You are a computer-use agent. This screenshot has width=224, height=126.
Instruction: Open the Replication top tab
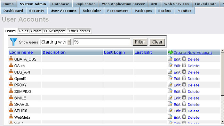(x=85, y=4)
